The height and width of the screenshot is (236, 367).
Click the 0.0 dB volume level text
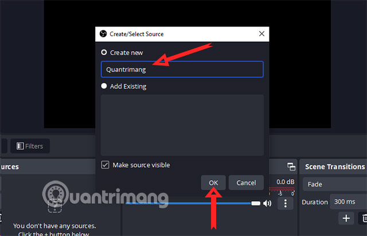point(286,182)
